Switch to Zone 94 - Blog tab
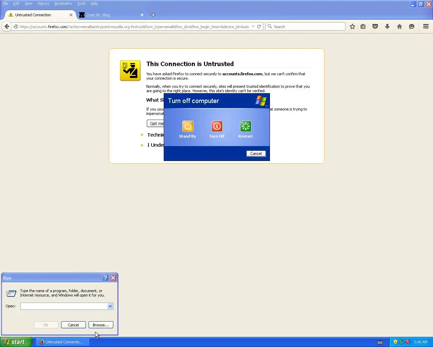The image size is (433, 347). pos(112,15)
